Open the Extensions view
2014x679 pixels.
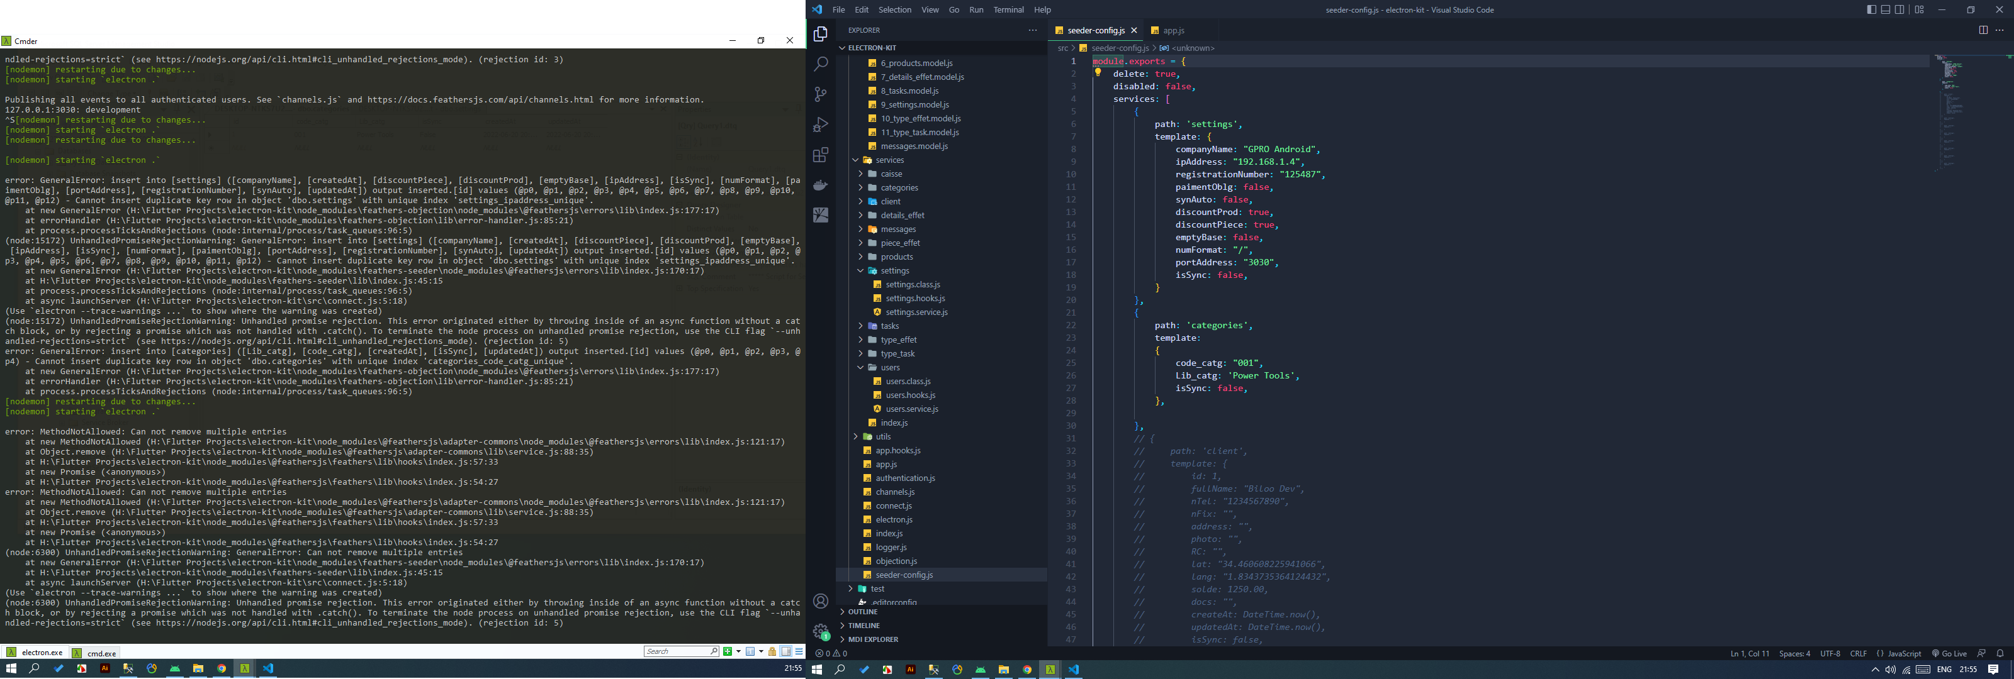point(820,155)
